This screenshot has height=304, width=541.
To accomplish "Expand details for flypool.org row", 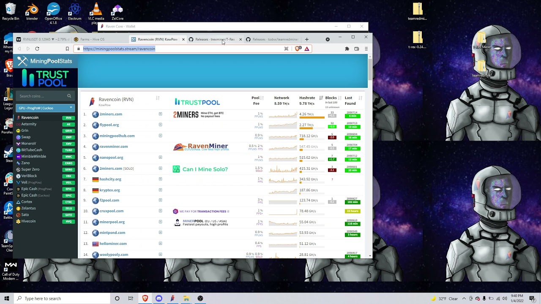I will point(160,125).
